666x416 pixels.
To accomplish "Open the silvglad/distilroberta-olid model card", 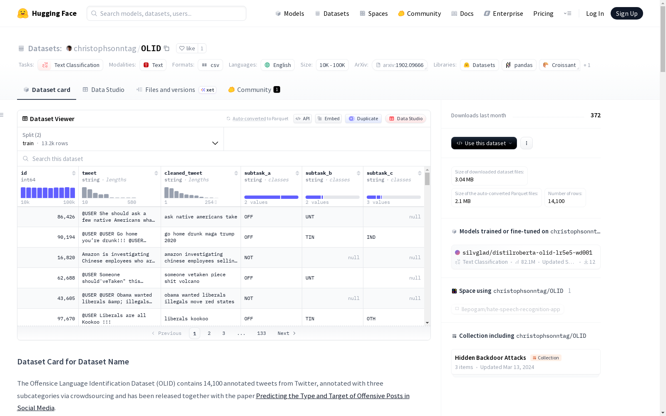I will 526,257.
